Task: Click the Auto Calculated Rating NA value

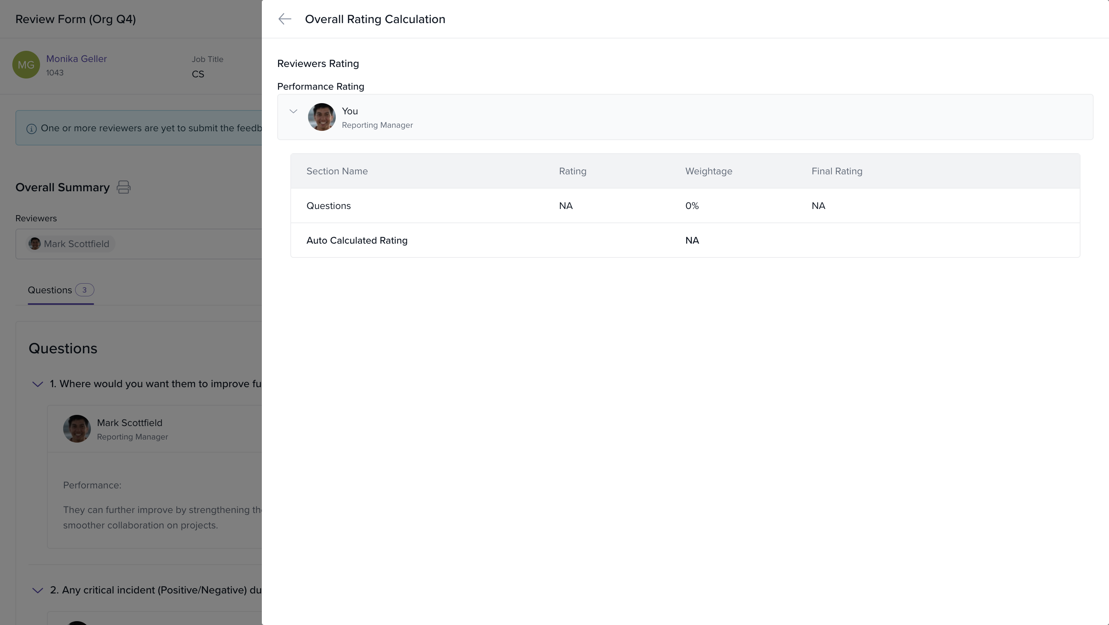Action: (692, 241)
